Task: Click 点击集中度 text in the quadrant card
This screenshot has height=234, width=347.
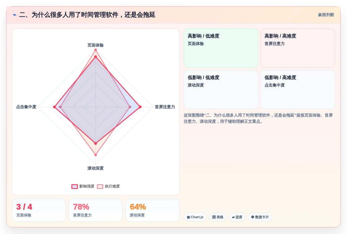Action: coord(275,85)
